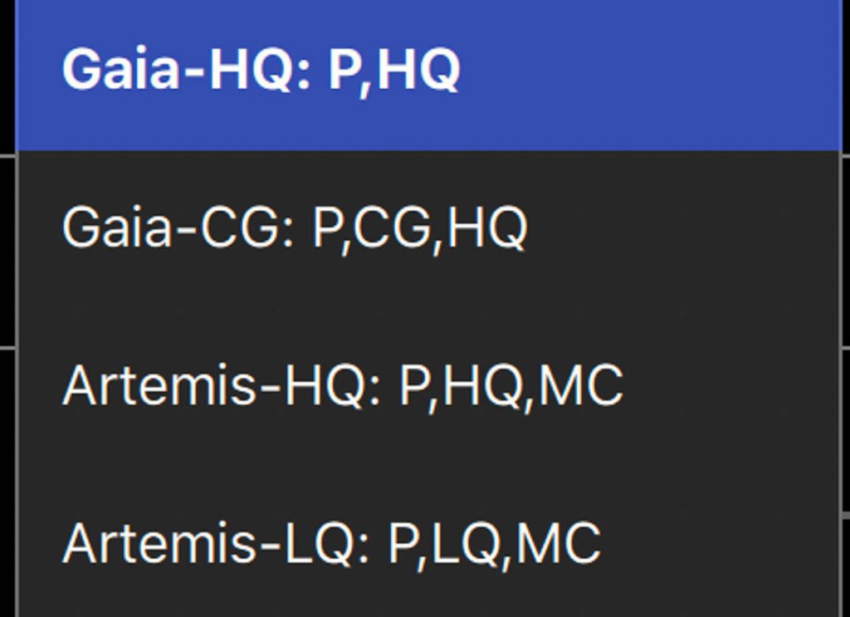Click the second dropdown entry Gaia-CG
The image size is (850, 617).
tap(428, 228)
